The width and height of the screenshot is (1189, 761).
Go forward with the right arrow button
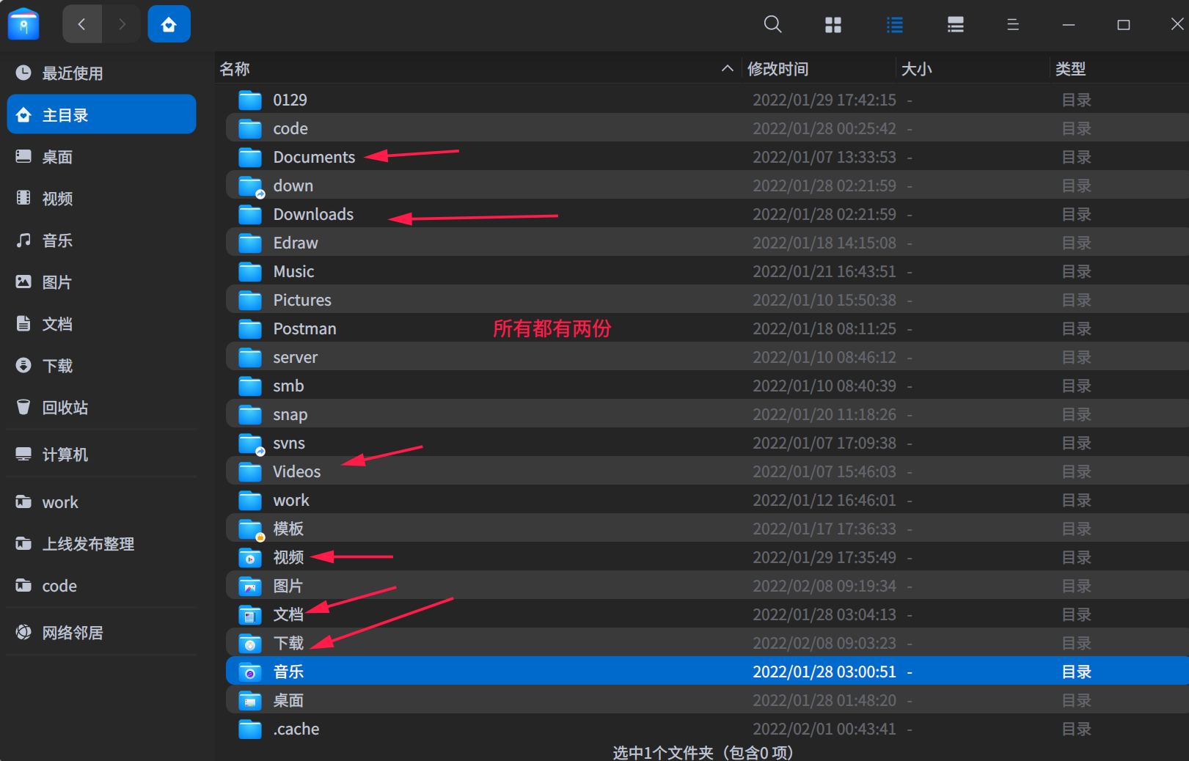coord(122,24)
